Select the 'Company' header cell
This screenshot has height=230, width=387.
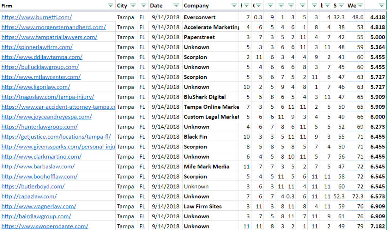(x=210, y=5)
